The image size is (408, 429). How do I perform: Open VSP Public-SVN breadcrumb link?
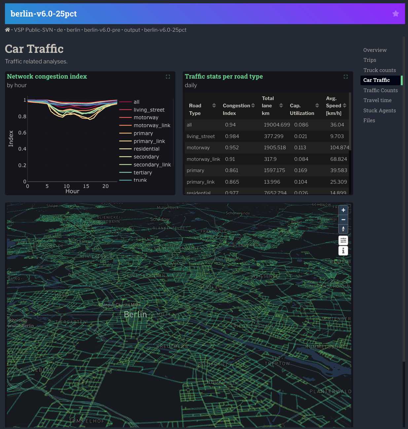[x=33, y=30]
